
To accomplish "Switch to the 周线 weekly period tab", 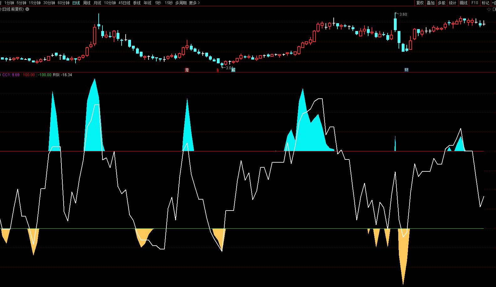I will tap(87, 3).
